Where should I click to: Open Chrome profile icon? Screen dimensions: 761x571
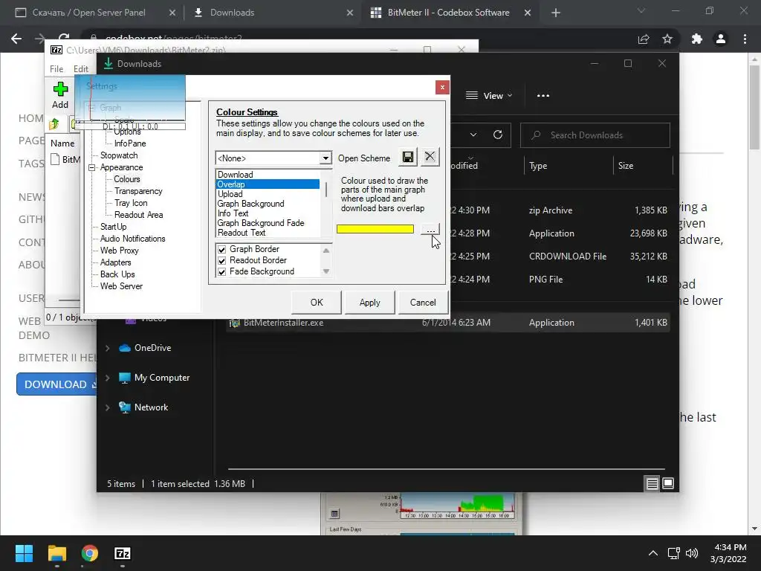pyautogui.click(x=721, y=39)
